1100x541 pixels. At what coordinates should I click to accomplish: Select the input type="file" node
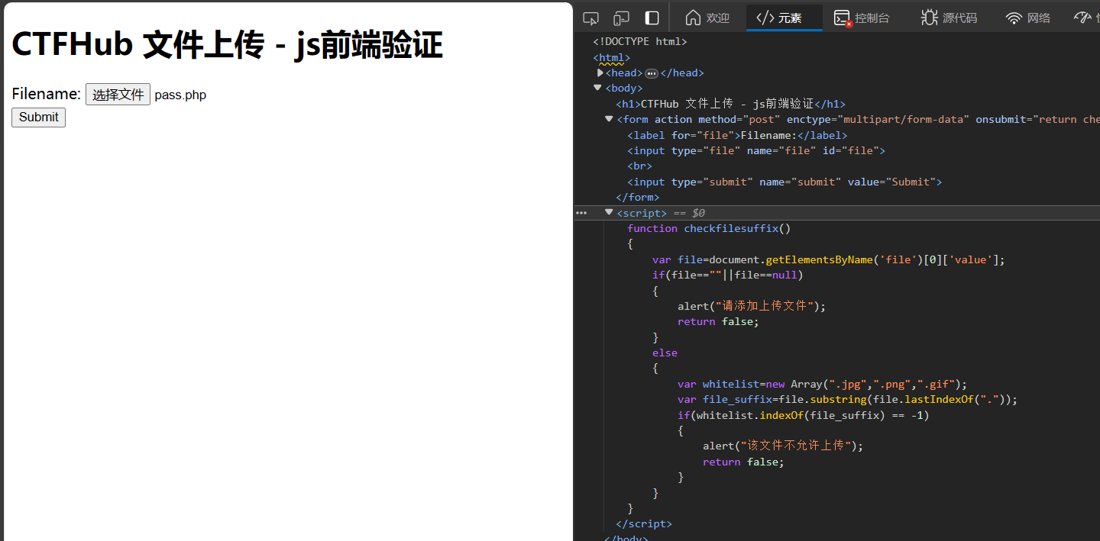point(756,151)
